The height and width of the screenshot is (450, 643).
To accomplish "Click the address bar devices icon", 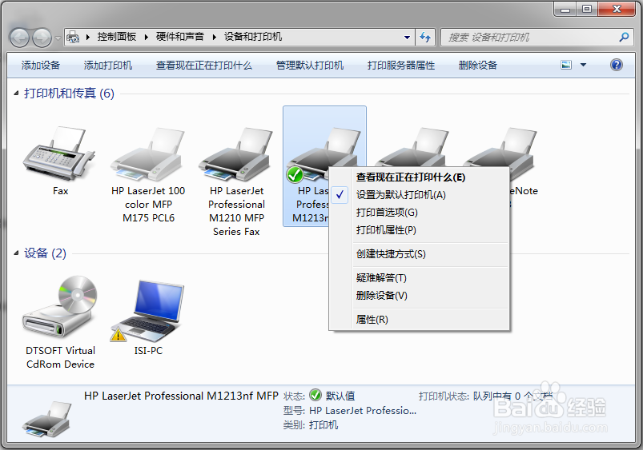I will pos(73,38).
